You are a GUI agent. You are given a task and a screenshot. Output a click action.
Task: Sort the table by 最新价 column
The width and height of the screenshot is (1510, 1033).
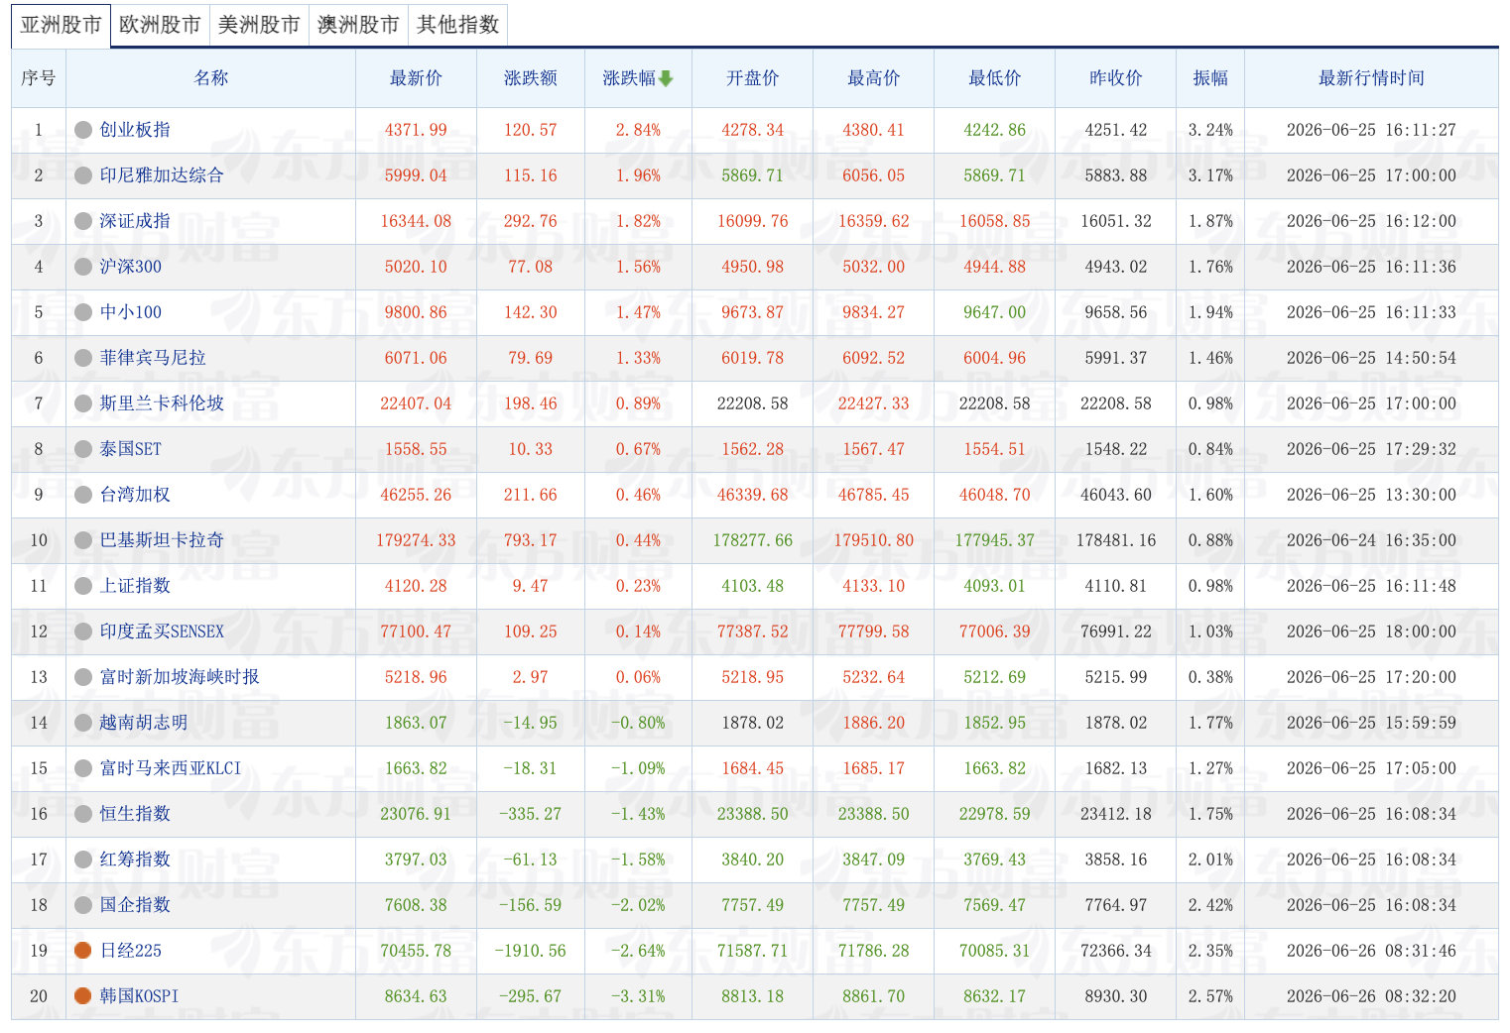click(416, 78)
